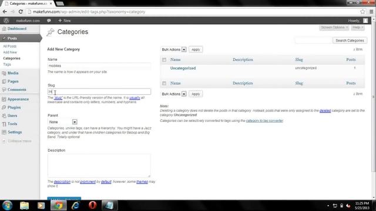Click the browser back arrow
The image size is (376, 211).
(5, 12)
